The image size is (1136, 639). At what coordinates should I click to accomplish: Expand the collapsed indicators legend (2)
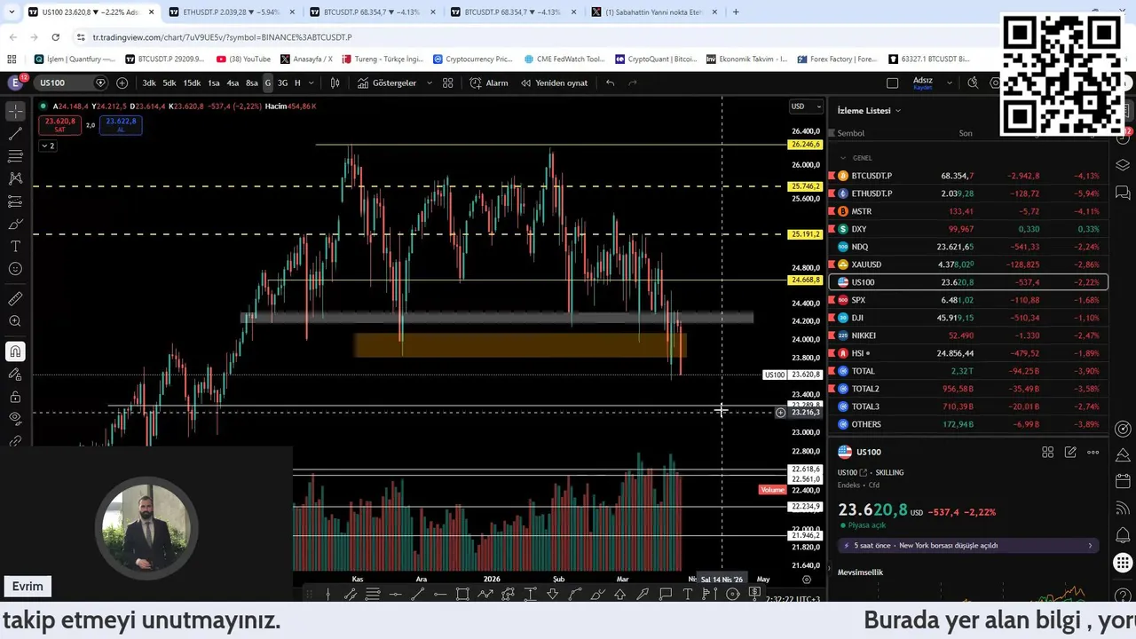coord(48,146)
